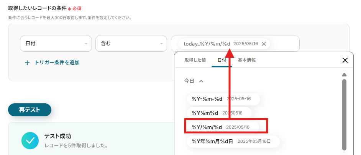This screenshot has width=361, height=155.
Task: Click the popup scrollbar up arrow
Action: pos(344,75)
